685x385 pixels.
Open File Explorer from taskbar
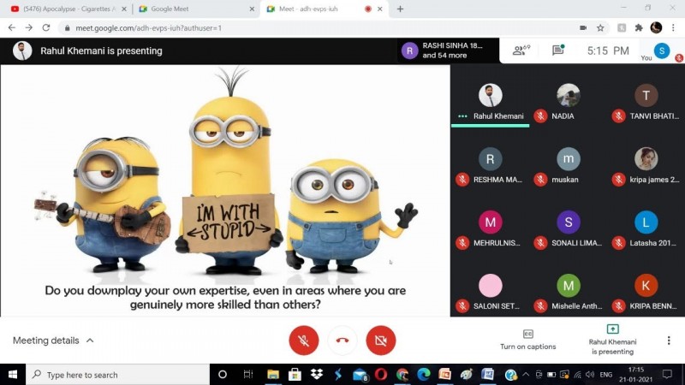click(x=273, y=375)
